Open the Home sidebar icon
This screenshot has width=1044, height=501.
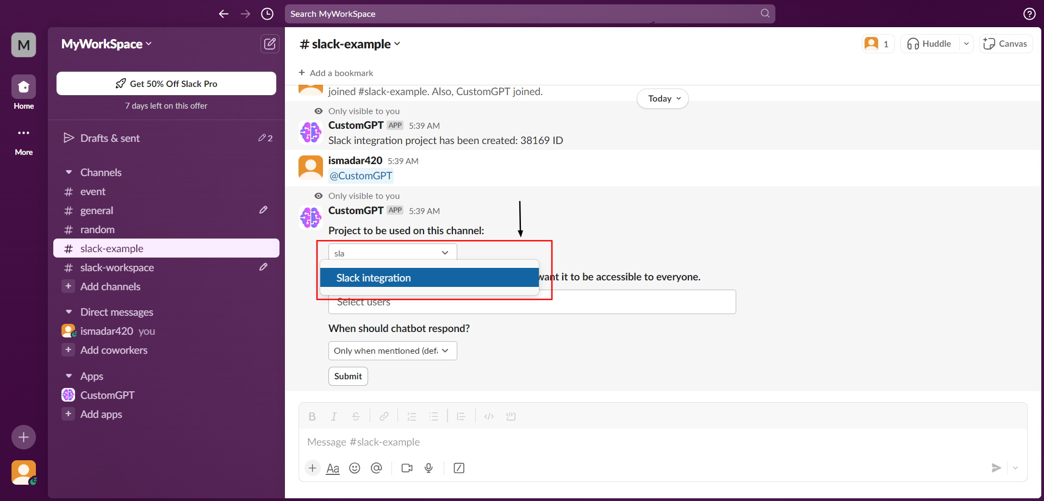pos(24,86)
